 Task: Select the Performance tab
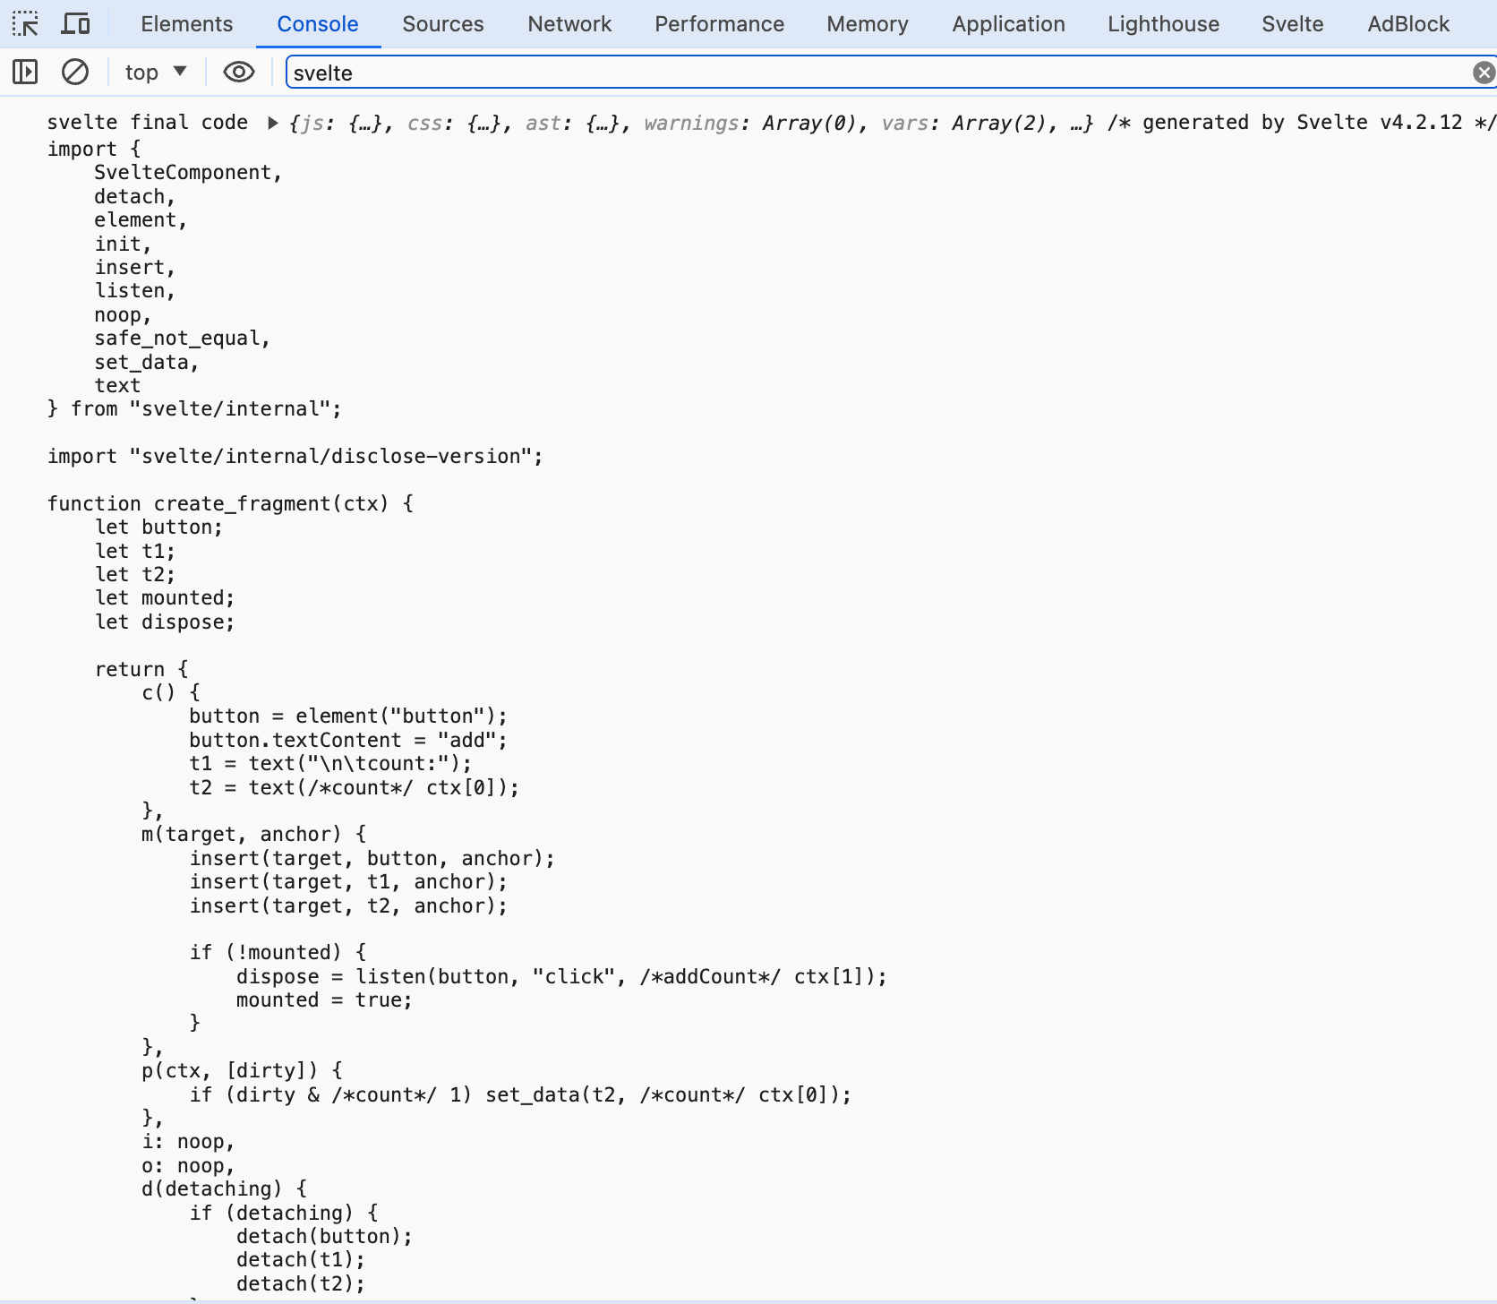(x=719, y=24)
